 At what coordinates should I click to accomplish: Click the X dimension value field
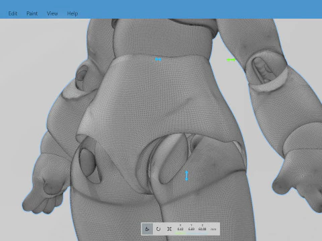pos(180,229)
